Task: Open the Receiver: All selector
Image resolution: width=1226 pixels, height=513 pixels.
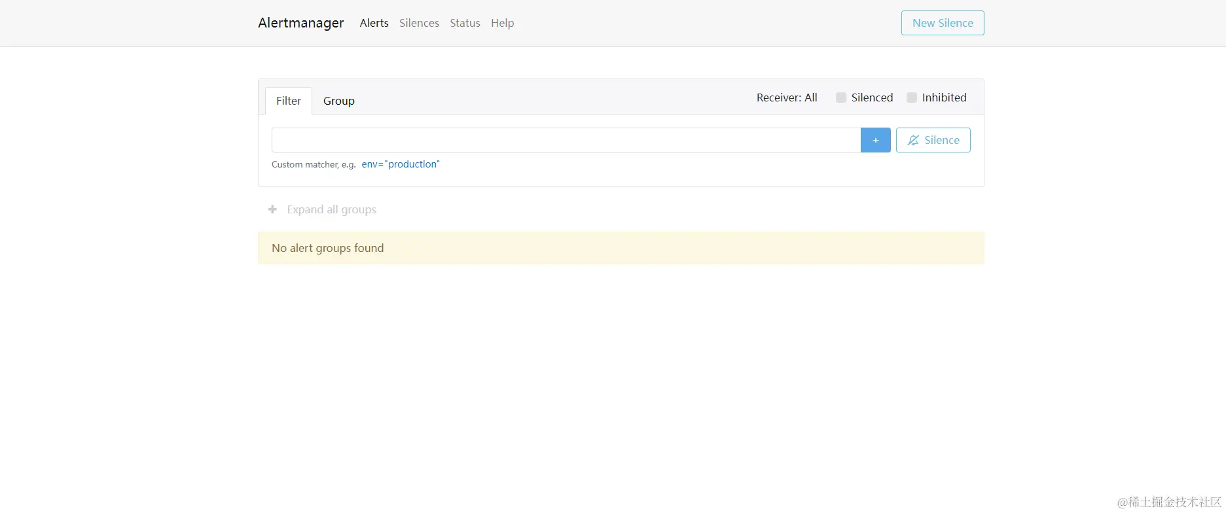Action: pos(787,97)
